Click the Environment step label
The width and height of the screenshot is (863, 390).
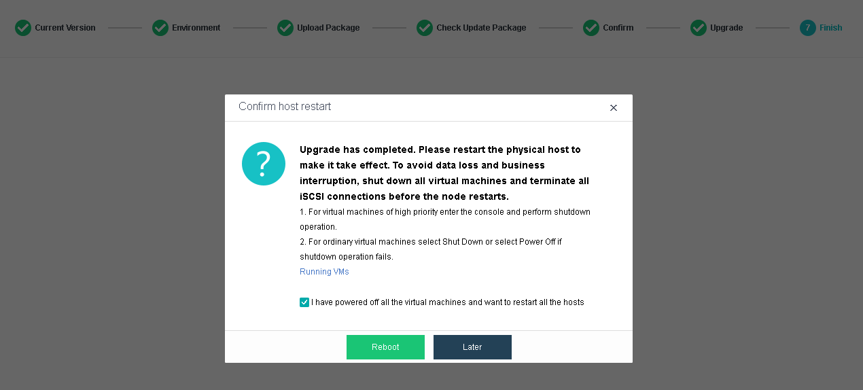click(196, 28)
